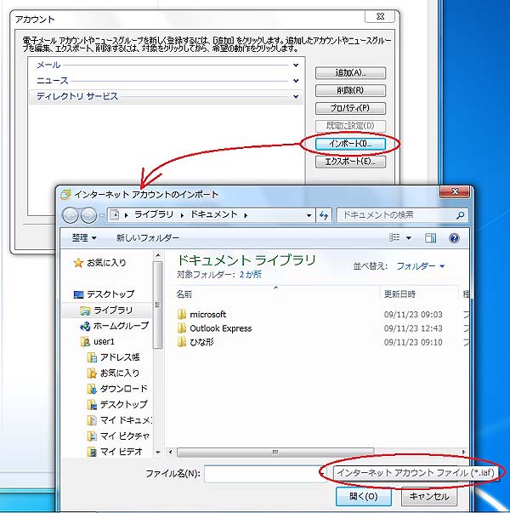Expand the ニュース section chevron
The height and width of the screenshot is (513, 510).
[296, 81]
